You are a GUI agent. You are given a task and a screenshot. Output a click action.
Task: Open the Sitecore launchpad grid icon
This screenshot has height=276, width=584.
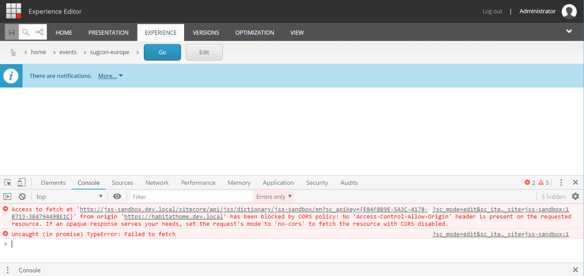[x=14, y=11]
